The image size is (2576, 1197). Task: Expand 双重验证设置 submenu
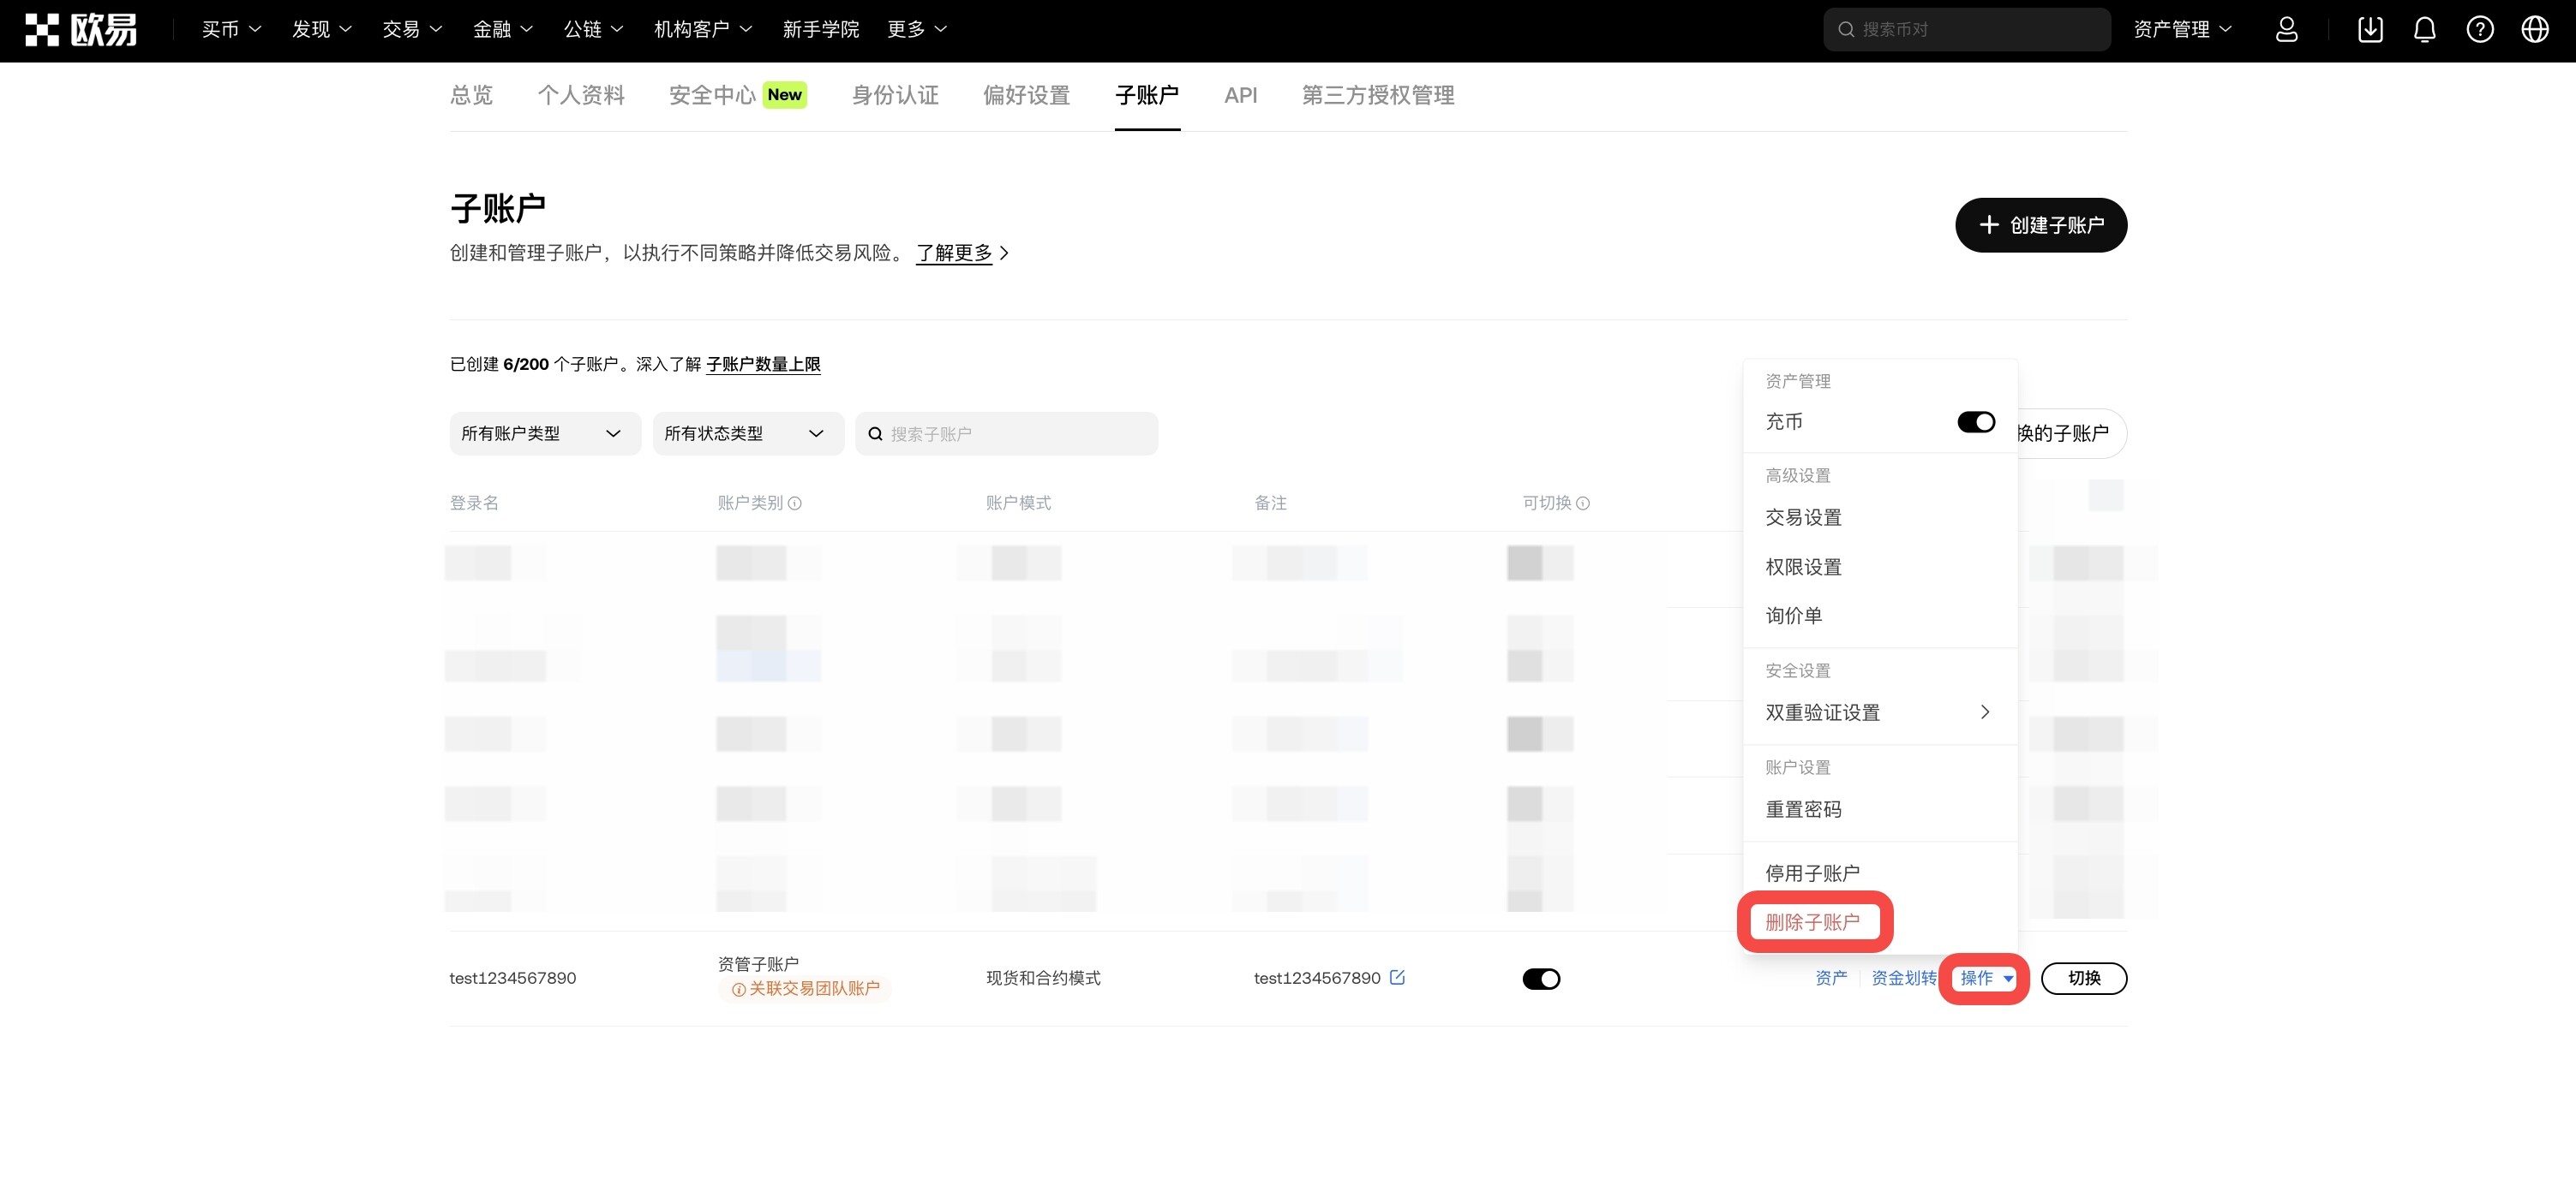1878,712
